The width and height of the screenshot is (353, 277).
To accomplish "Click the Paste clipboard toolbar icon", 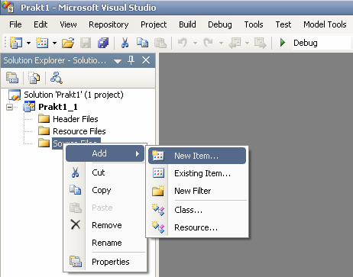I will (x=160, y=43).
